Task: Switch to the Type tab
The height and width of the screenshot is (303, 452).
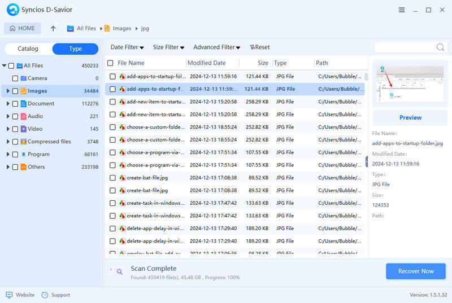Action: [75, 49]
